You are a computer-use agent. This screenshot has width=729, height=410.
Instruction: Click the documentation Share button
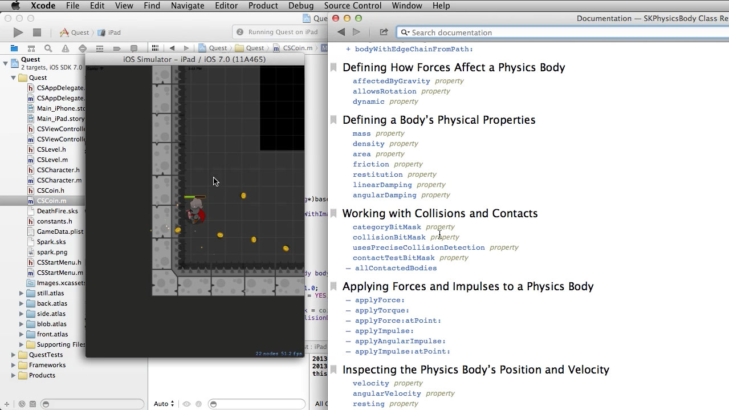click(x=384, y=33)
